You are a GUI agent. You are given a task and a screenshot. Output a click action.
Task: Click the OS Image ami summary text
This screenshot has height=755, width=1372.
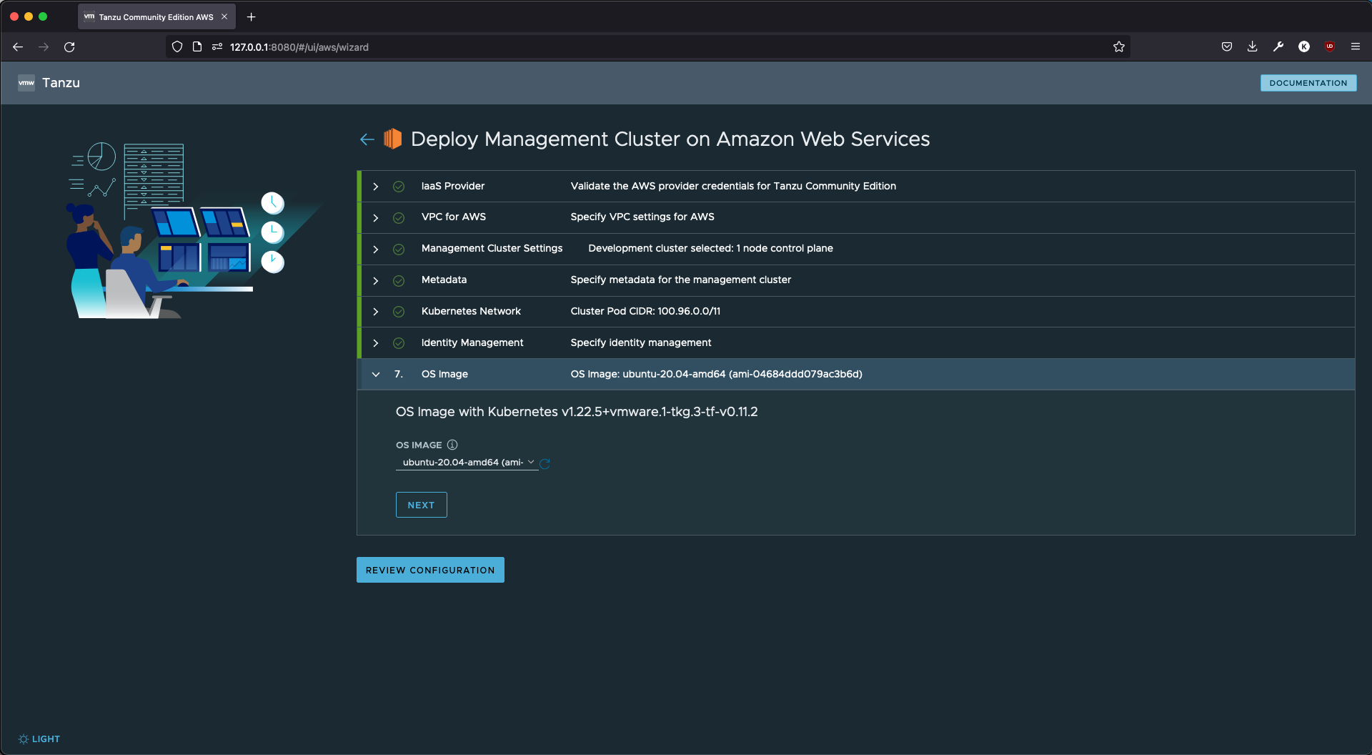click(716, 374)
